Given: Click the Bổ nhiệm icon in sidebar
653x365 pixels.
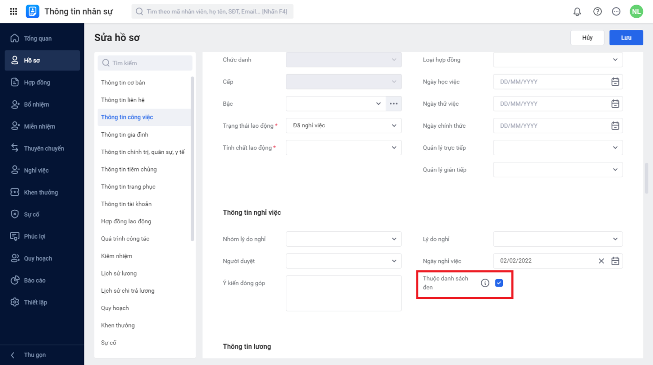Looking at the screenshot, I should (x=15, y=104).
